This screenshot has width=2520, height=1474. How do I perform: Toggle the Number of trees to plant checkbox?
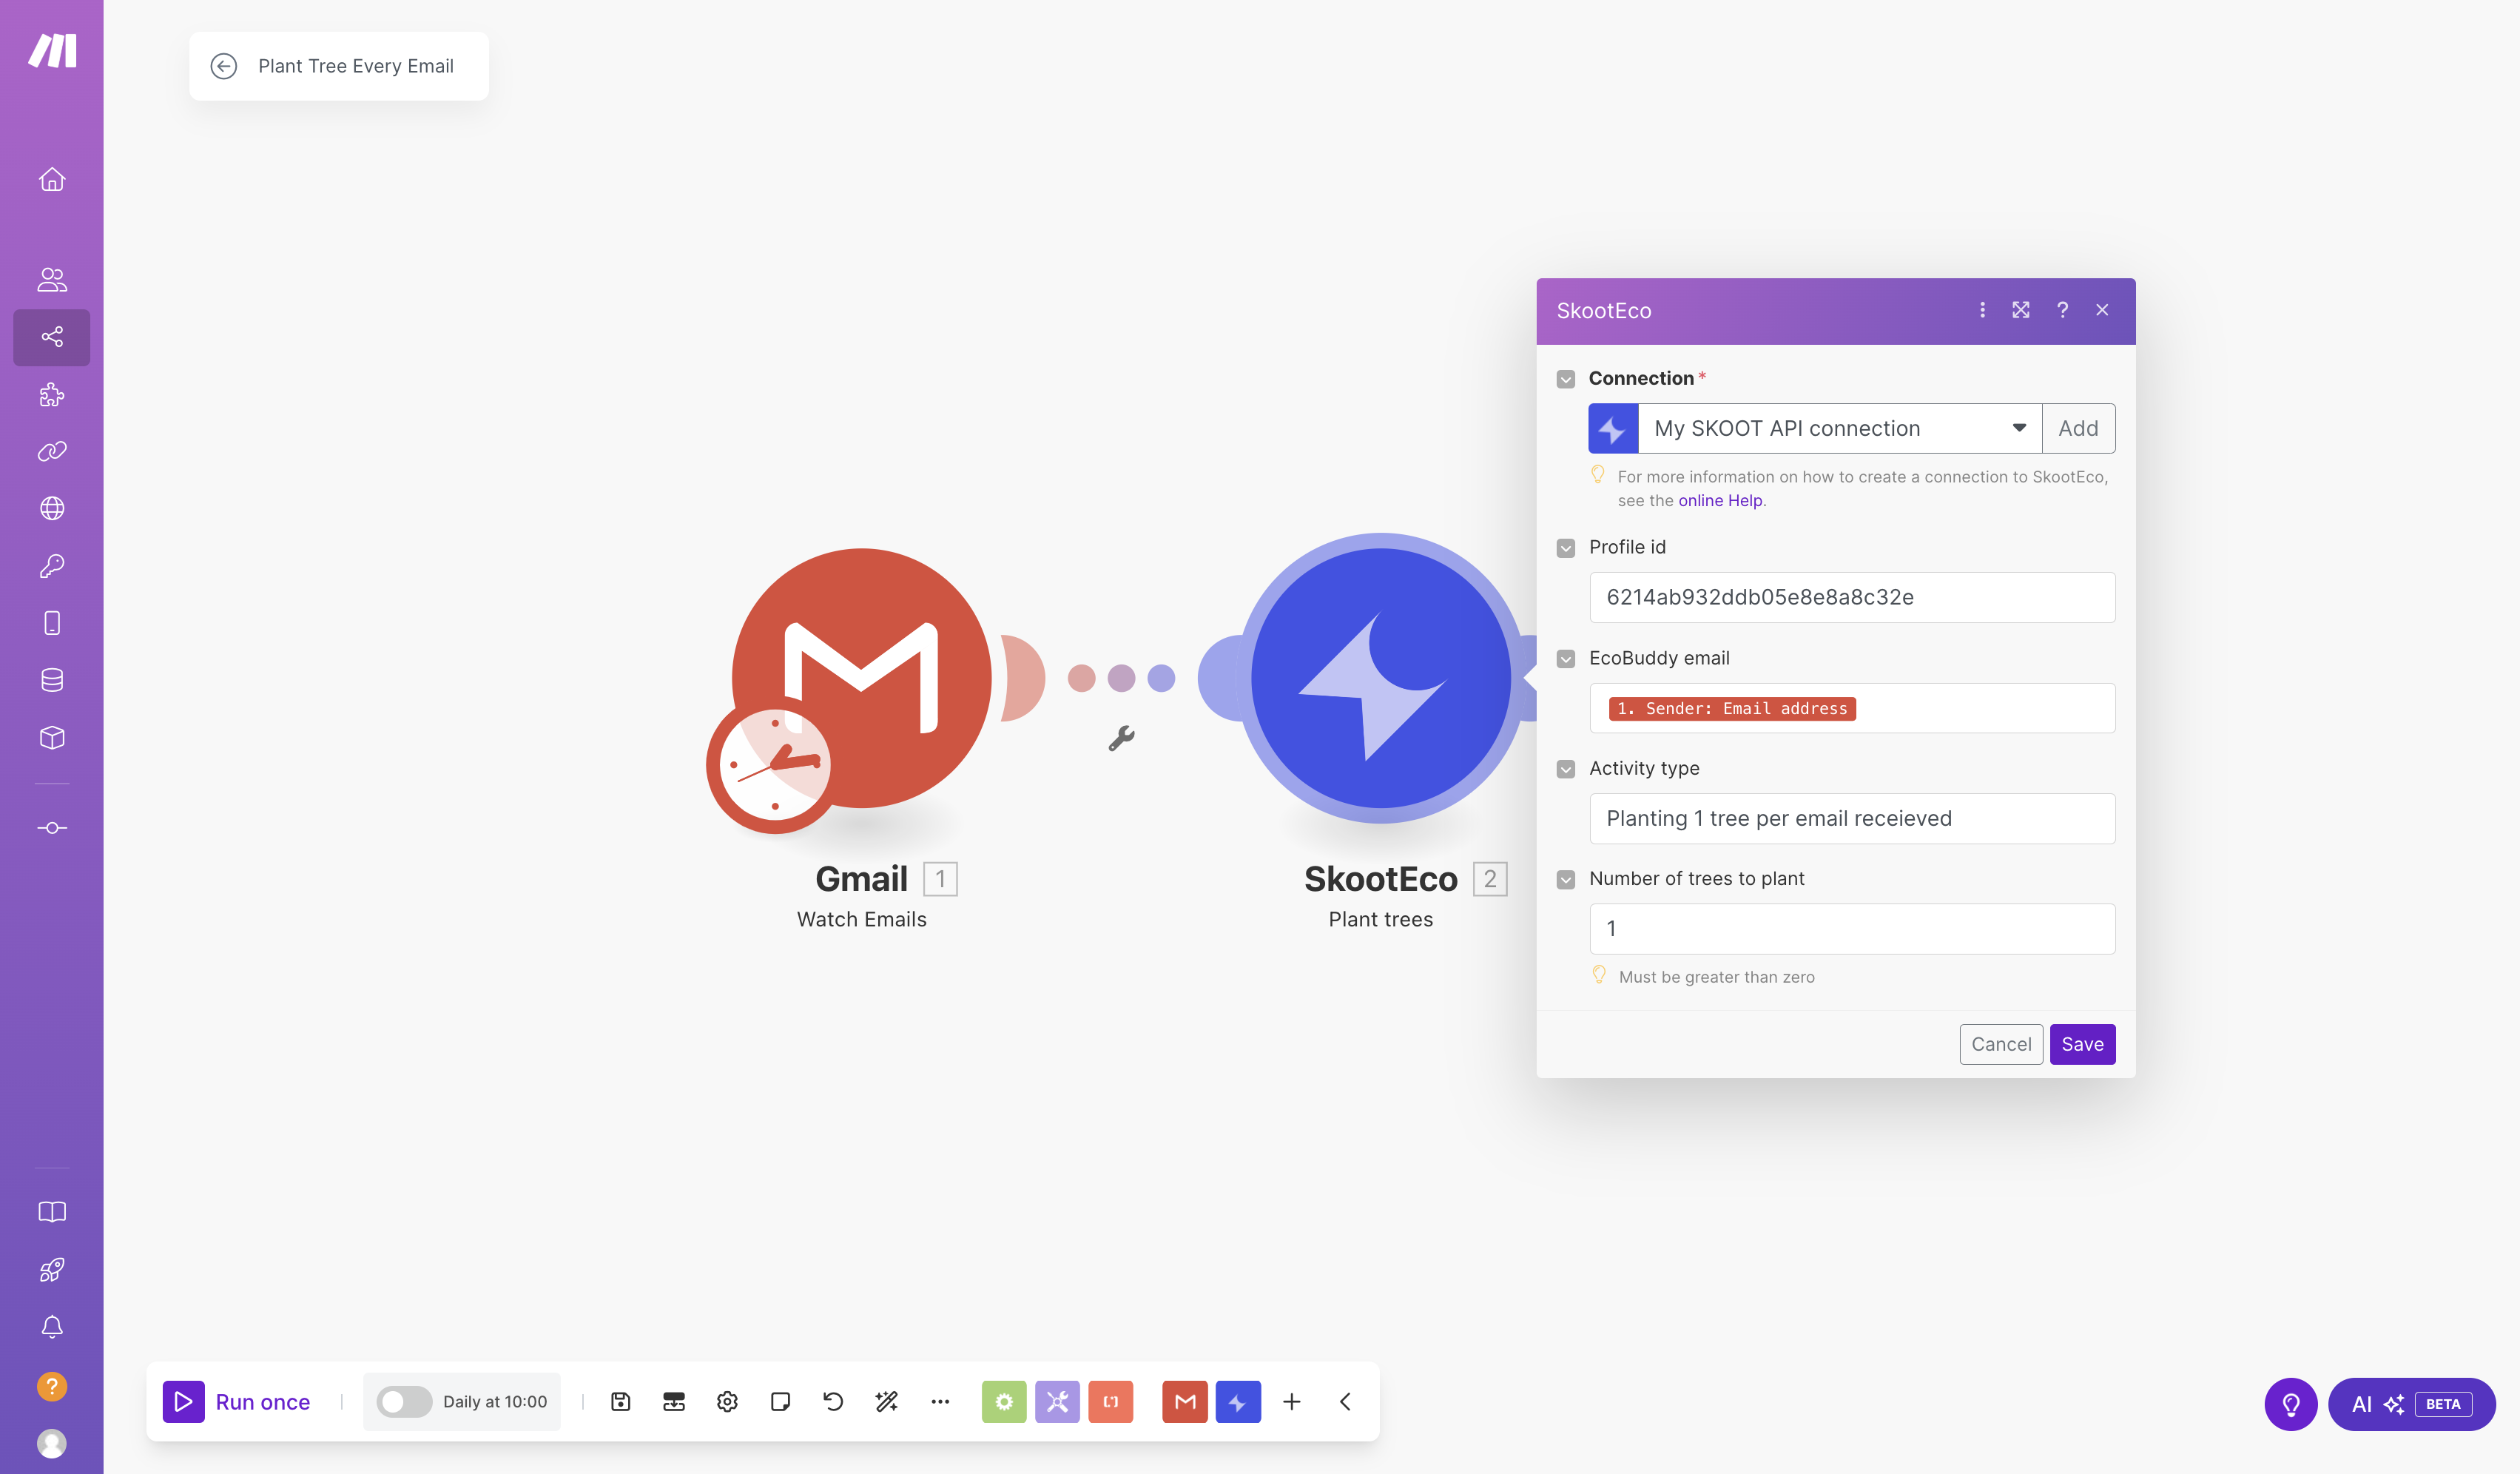[1566, 879]
